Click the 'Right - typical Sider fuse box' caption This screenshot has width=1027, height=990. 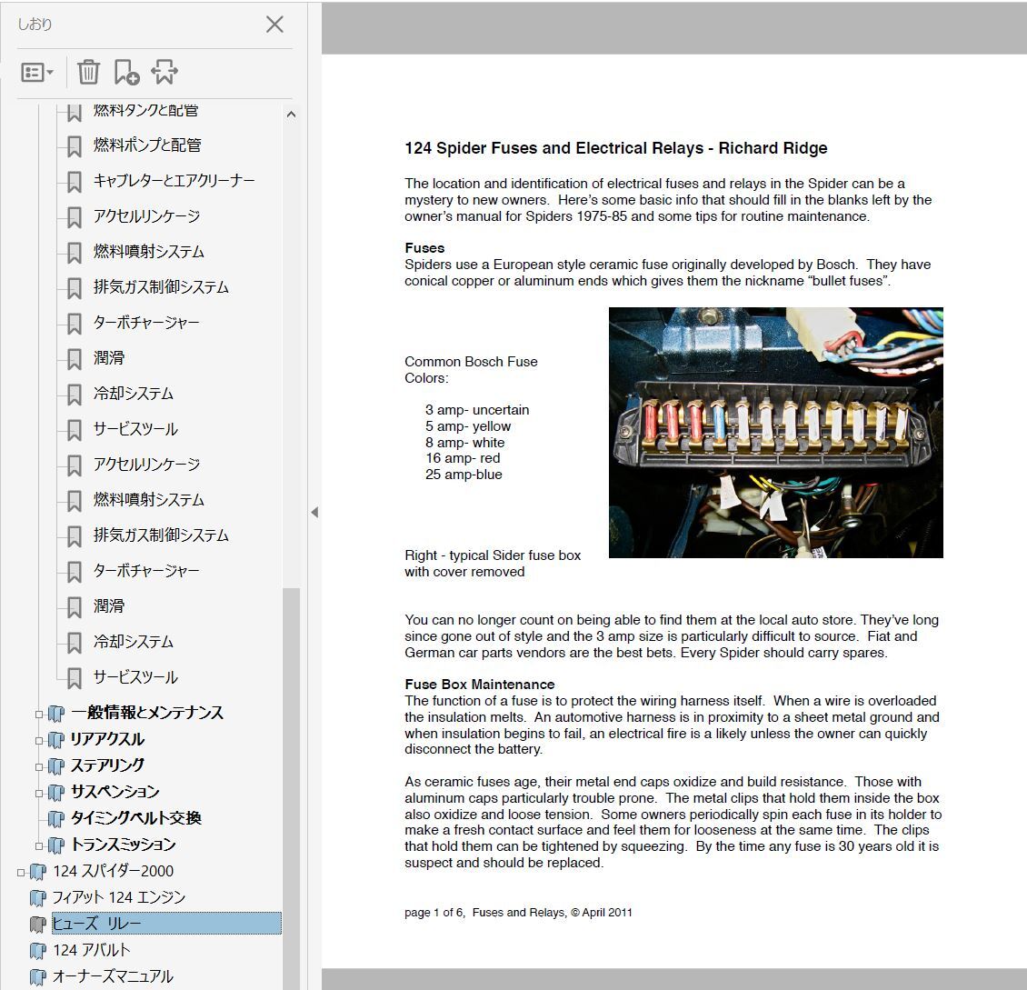tap(493, 555)
